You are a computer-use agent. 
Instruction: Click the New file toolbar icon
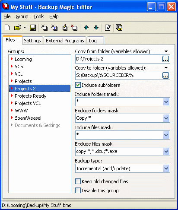tap(7, 27)
